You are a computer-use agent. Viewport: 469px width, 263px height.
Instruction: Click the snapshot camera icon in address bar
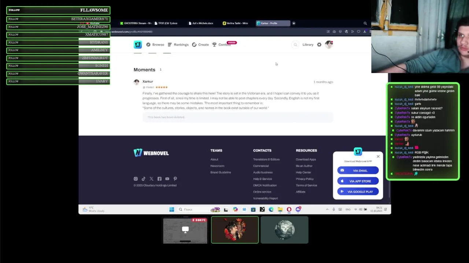click(334, 32)
